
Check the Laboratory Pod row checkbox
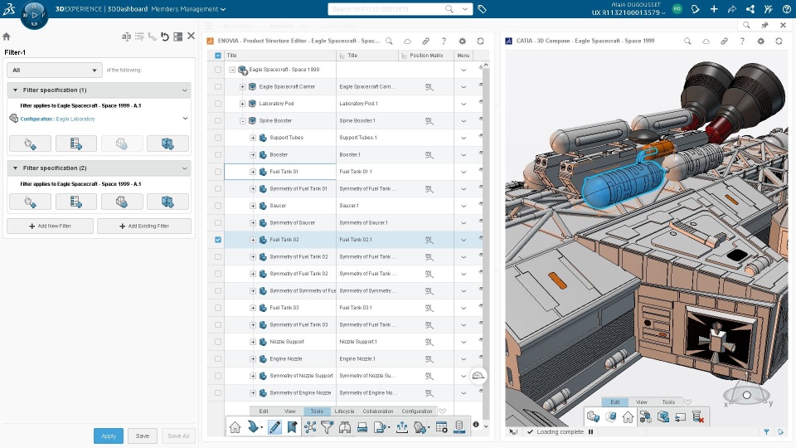[x=218, y=104]
